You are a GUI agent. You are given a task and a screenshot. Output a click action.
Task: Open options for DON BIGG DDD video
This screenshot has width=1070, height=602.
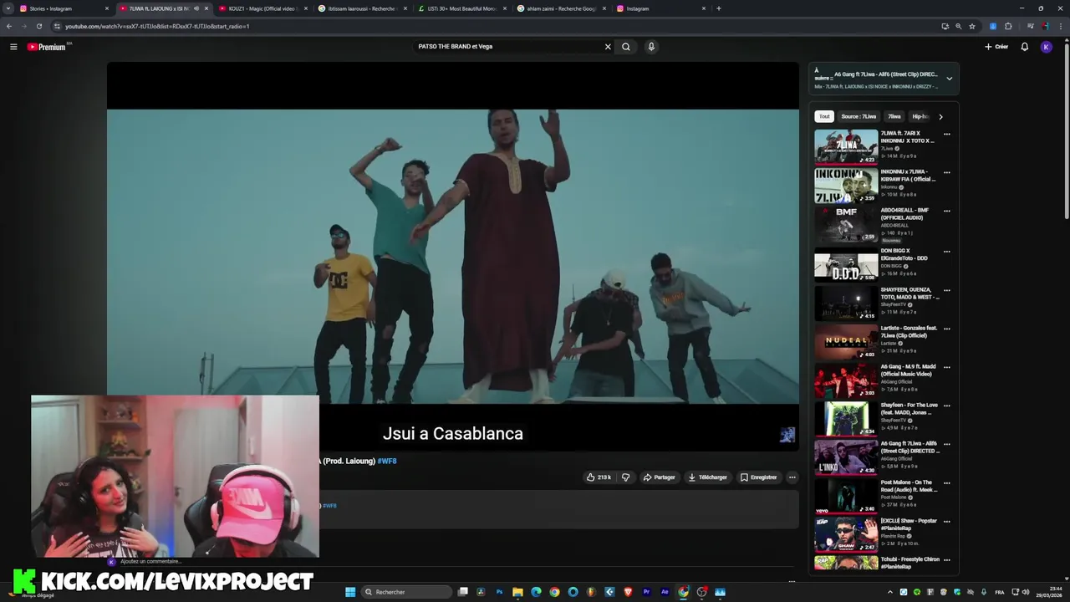(946, 251)
